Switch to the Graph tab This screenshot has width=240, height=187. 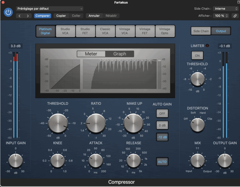pos(120,54)
